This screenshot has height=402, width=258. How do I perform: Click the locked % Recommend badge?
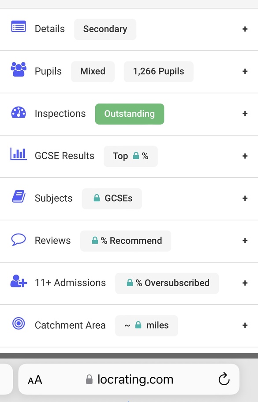[126, 241]
